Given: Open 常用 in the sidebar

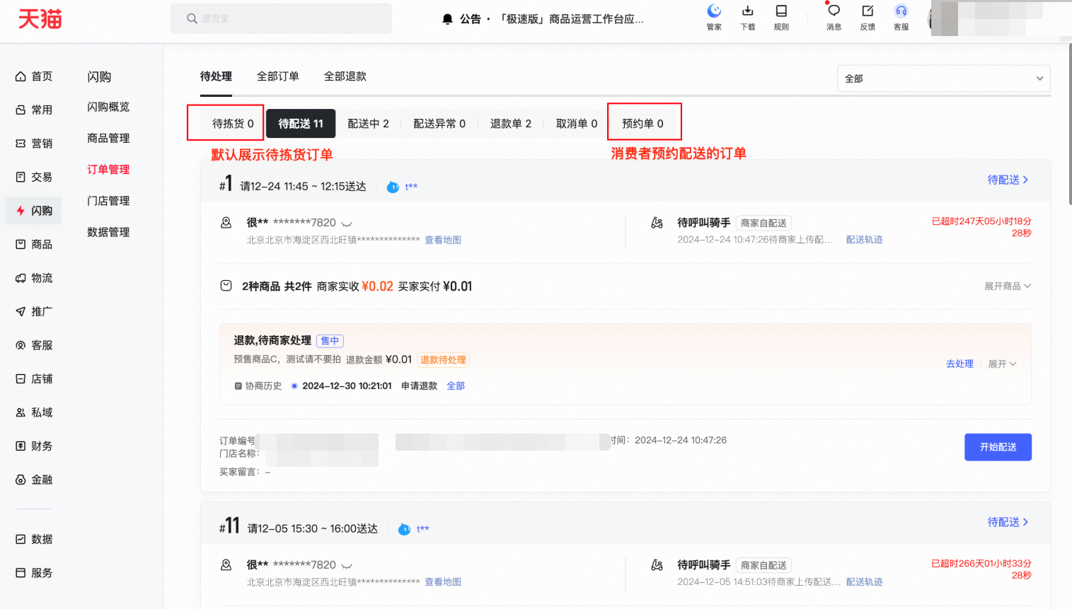Looking at the screenshot, I should pos(34,110).
